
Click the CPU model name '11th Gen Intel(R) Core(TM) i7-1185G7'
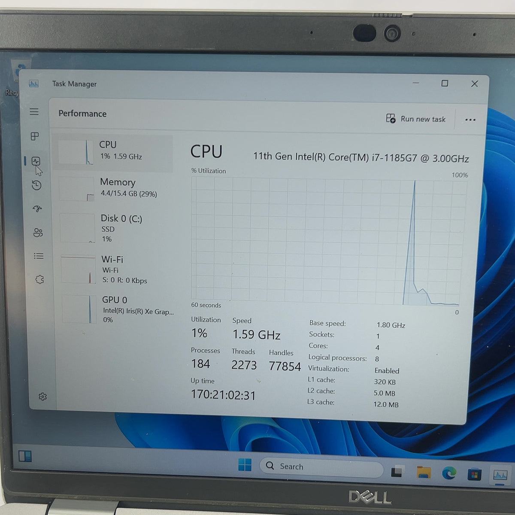[335, 157]
